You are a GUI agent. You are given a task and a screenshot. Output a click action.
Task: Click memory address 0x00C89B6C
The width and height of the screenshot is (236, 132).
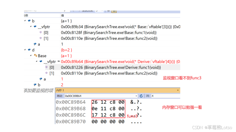click(71, 115)
